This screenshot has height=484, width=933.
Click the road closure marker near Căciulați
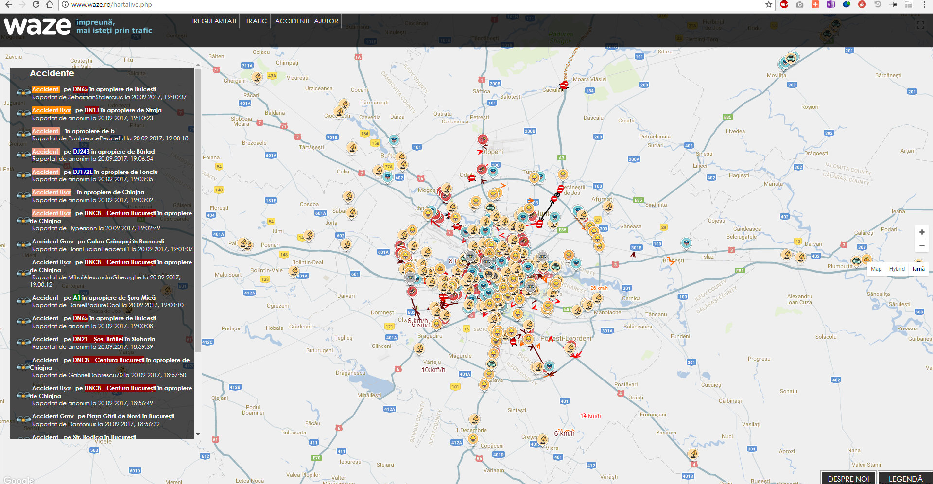click(564, 86)
